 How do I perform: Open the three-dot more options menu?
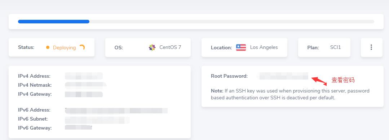coord(371,48)
